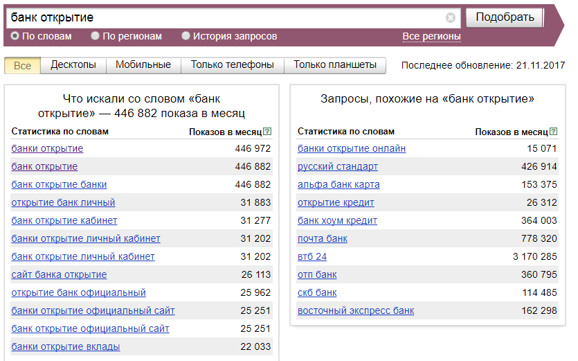Open 'банки открытие официальный сайт' link
Image resolution: width=578 pixels, height=361 pixels.
[x=93, y=311]
